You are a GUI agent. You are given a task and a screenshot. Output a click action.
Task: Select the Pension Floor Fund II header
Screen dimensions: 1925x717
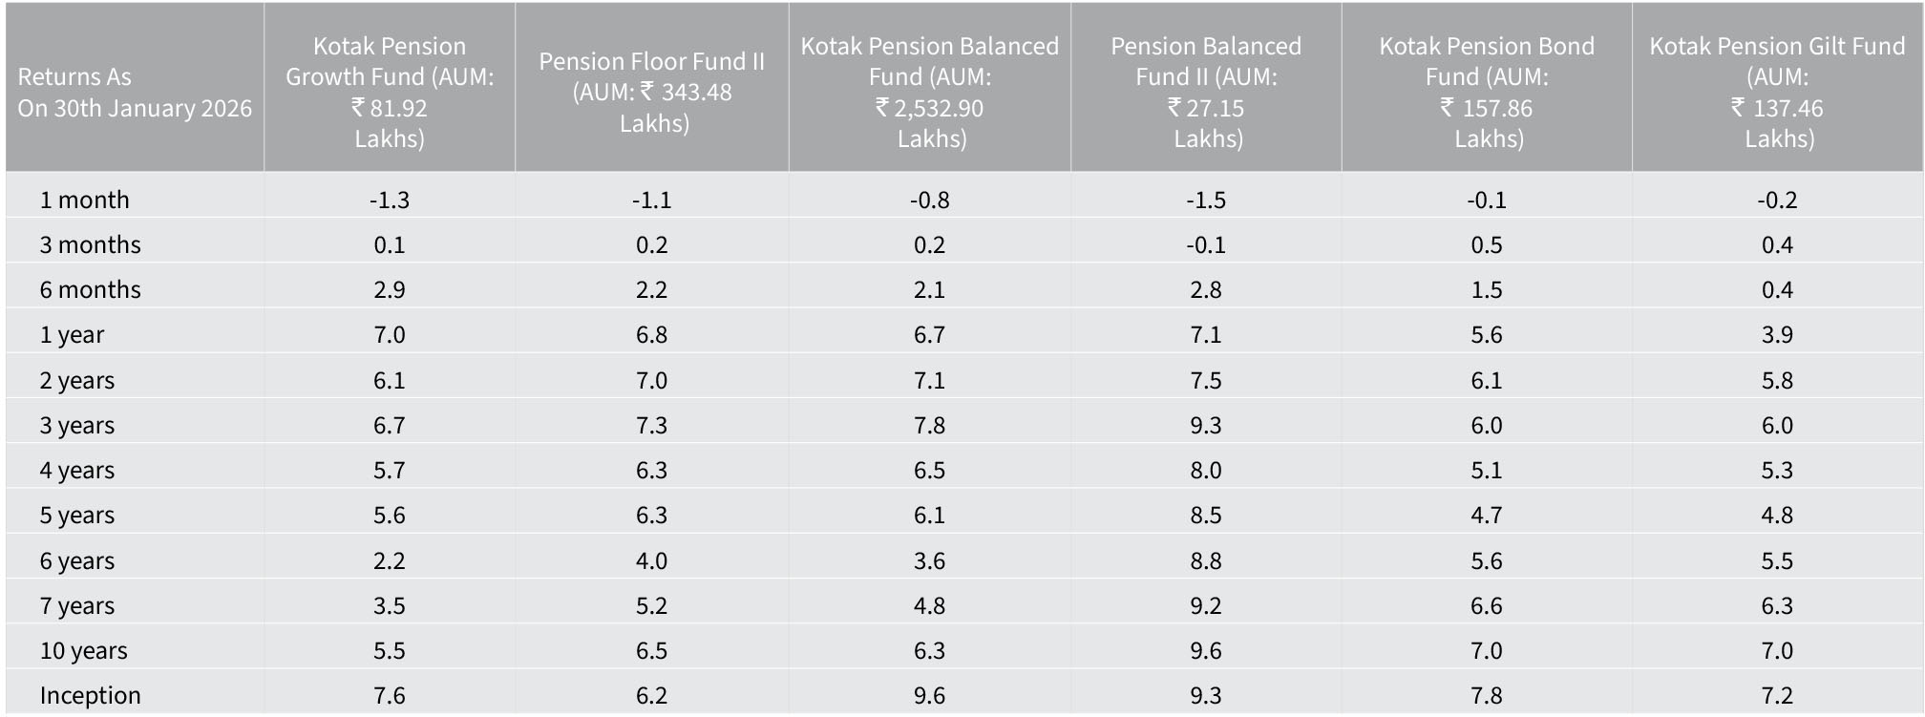point(652,92)
